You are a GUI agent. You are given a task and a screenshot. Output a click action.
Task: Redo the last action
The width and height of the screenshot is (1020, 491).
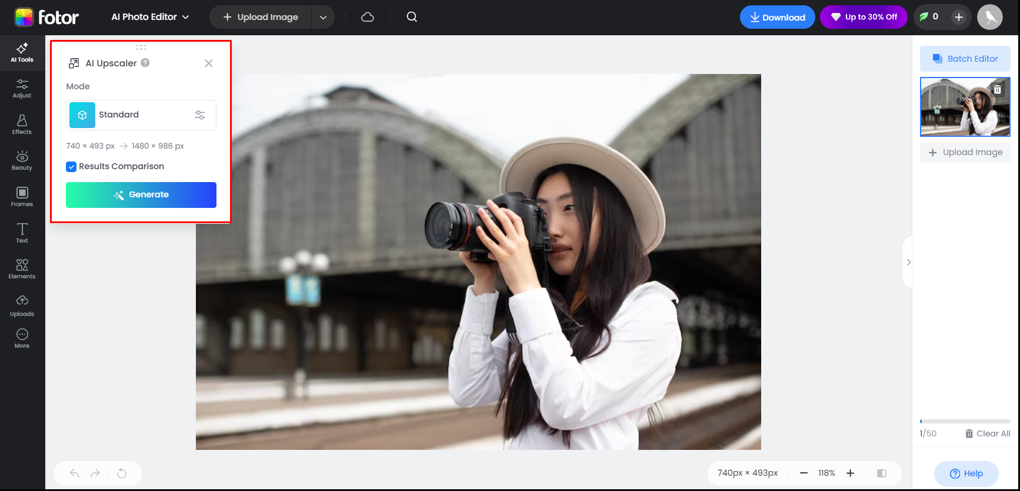(95, 473)
